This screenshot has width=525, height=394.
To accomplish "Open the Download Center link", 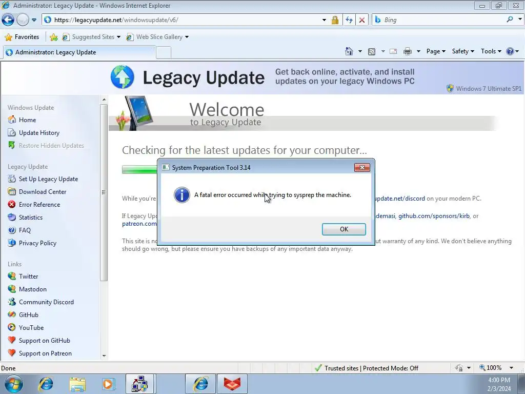I will coord(43,192).
